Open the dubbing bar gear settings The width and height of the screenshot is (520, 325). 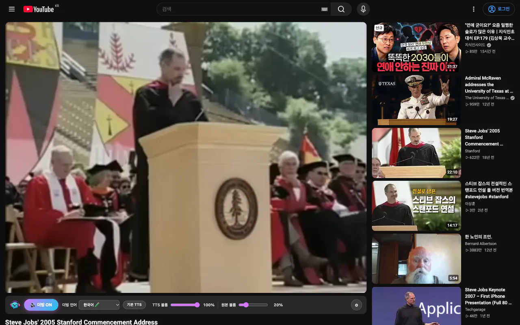356,305
